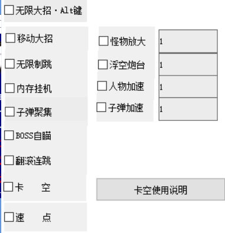Click the BOSS自瞄 label text
This screenshot has width=225, height=233.
tap(34, 136)
